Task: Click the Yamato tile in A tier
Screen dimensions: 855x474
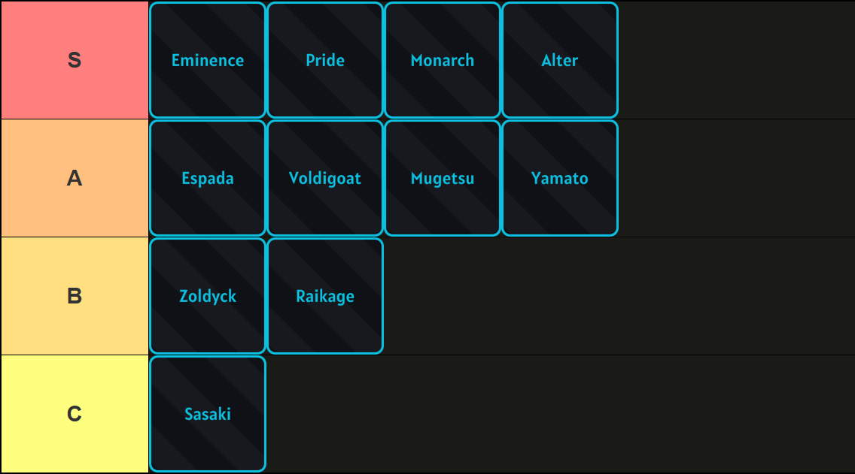Action: click(560, 178)
